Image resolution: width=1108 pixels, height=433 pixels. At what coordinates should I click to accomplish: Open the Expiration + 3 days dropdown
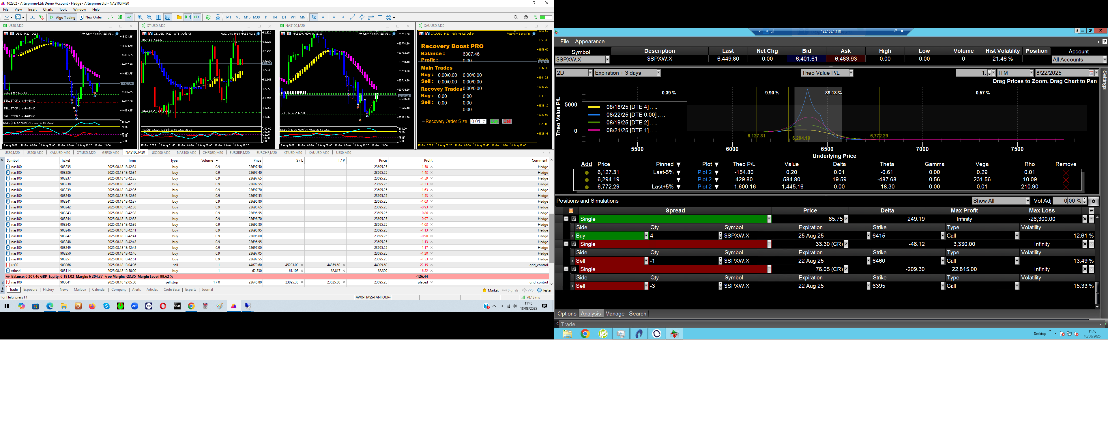click(658, 73)
